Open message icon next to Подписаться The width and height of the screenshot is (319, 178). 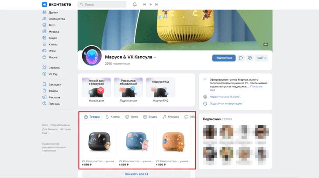pyautogui.click(x=241, y=58)
